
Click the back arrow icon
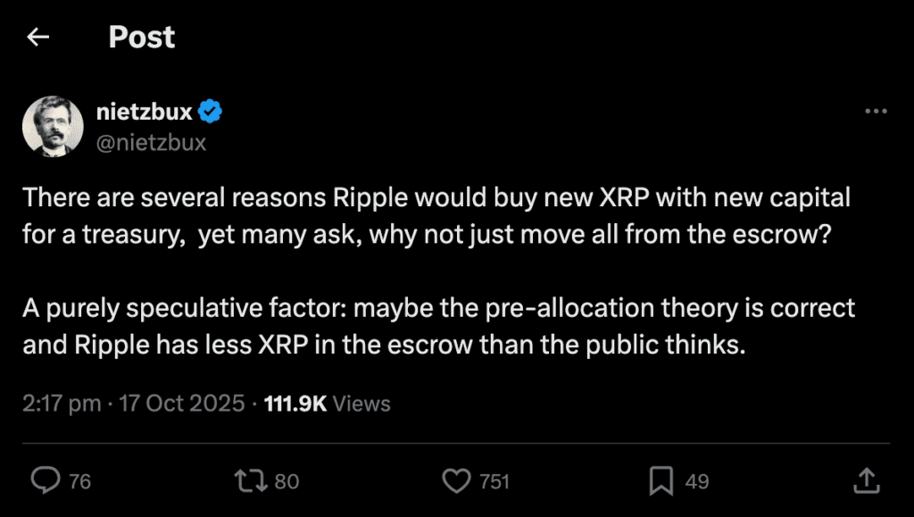[37, 38]
